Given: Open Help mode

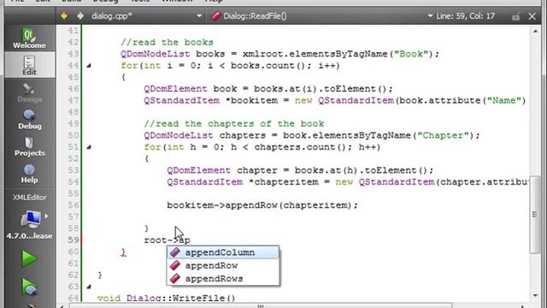Looking at the screenshot, I should tap(29, 173).
